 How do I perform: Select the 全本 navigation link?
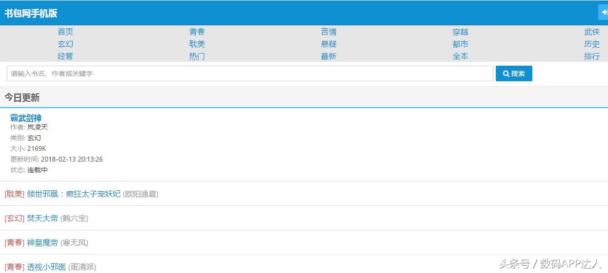point(460,56)
